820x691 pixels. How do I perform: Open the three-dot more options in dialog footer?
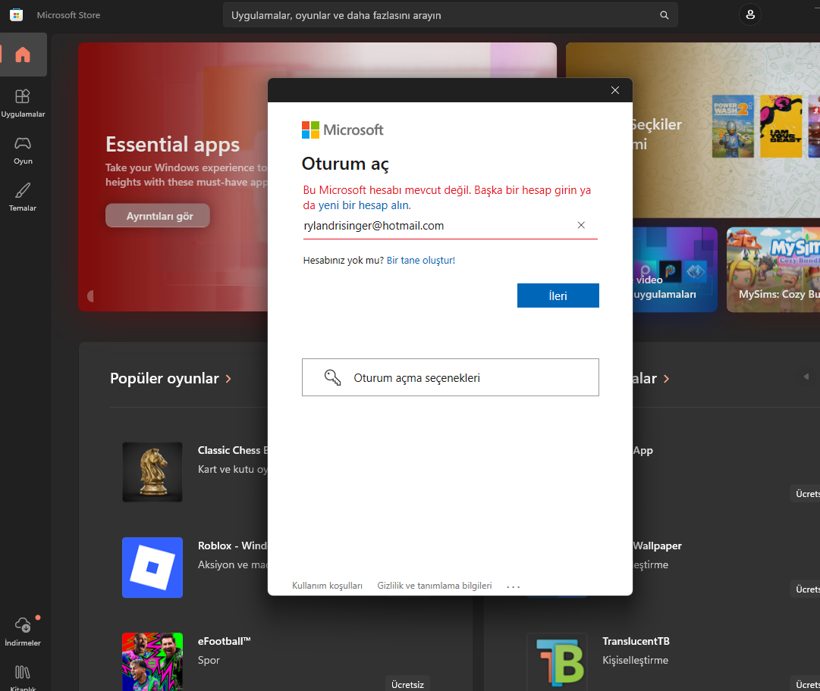514,586
